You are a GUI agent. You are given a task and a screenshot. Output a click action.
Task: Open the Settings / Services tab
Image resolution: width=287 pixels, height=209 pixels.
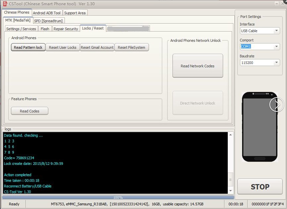(21, 29)
